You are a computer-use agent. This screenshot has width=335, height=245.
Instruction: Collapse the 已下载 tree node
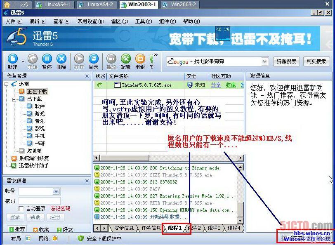(14, 99)
